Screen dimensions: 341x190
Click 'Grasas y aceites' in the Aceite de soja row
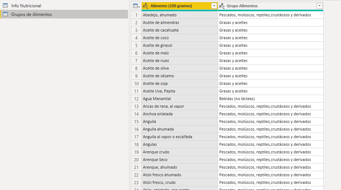(270, 83)
